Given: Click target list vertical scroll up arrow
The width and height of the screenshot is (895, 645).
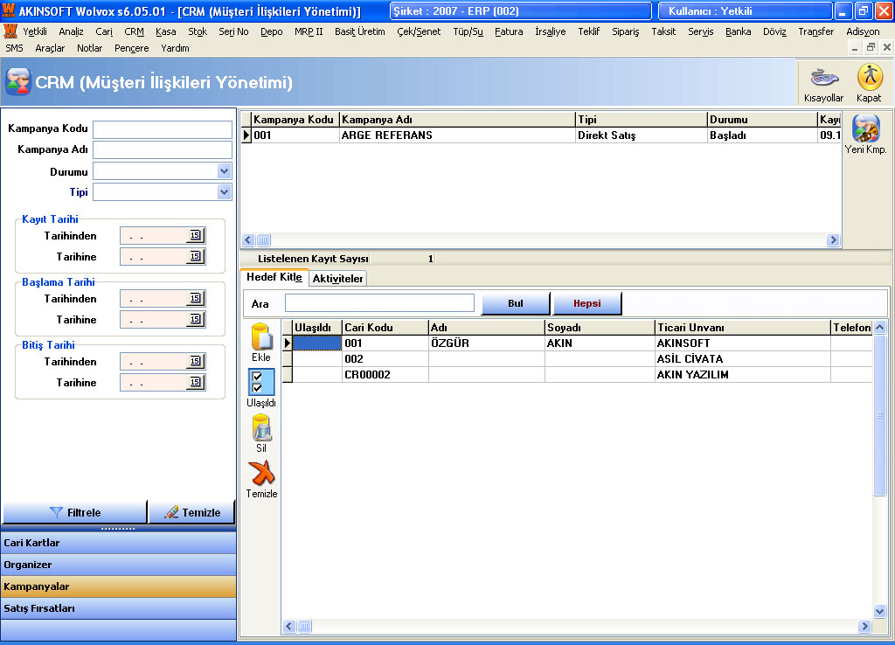Looking at the screenshot, I should tap(879, 328).
